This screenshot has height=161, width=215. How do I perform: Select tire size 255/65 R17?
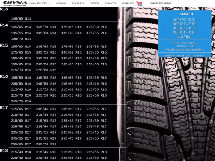click(x=21, y=144)
